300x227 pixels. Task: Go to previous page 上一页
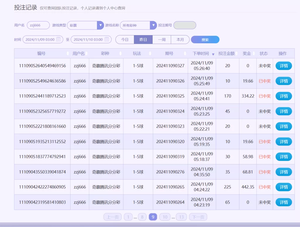(x=112, y=217)
